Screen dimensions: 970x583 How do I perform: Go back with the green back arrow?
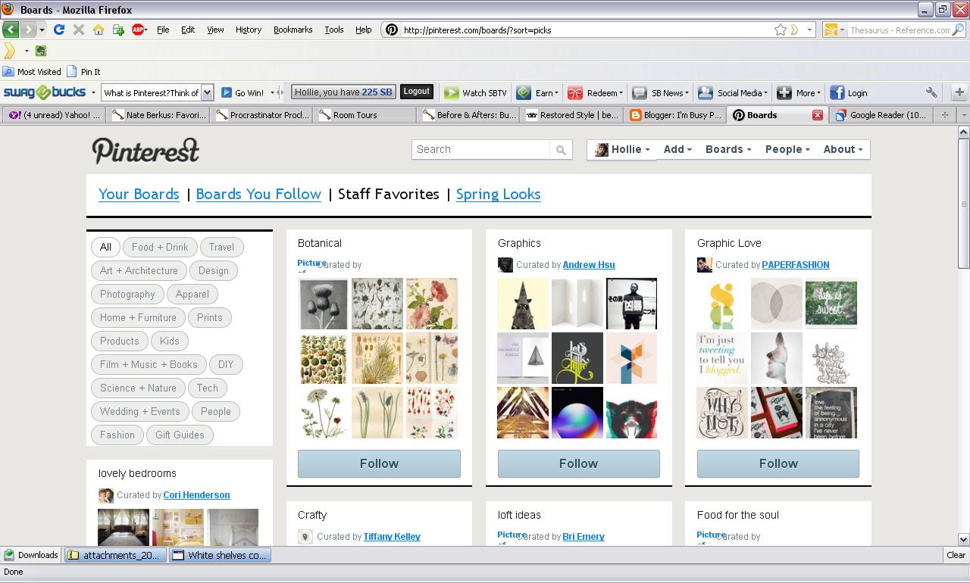click(x=11, y=30)
